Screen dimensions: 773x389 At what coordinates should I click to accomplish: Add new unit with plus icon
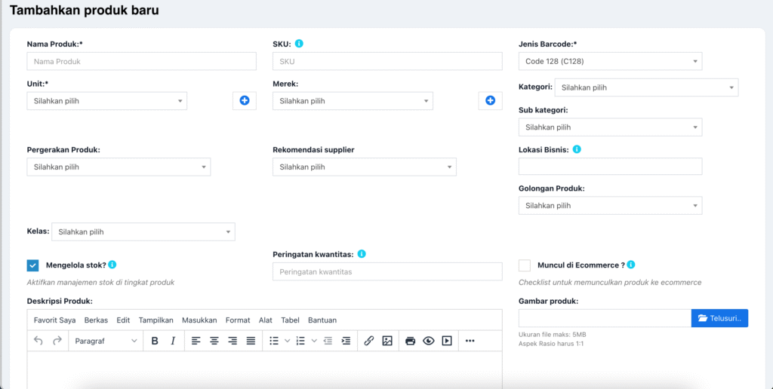point(245,100)
